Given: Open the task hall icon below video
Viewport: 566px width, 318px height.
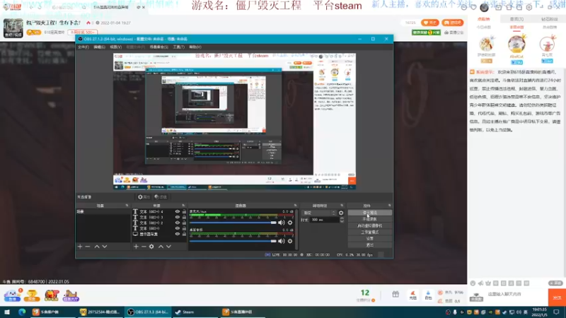Looking at the screenshot, I should 70,295.
